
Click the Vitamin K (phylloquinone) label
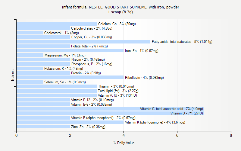click(x=155, y=122)
